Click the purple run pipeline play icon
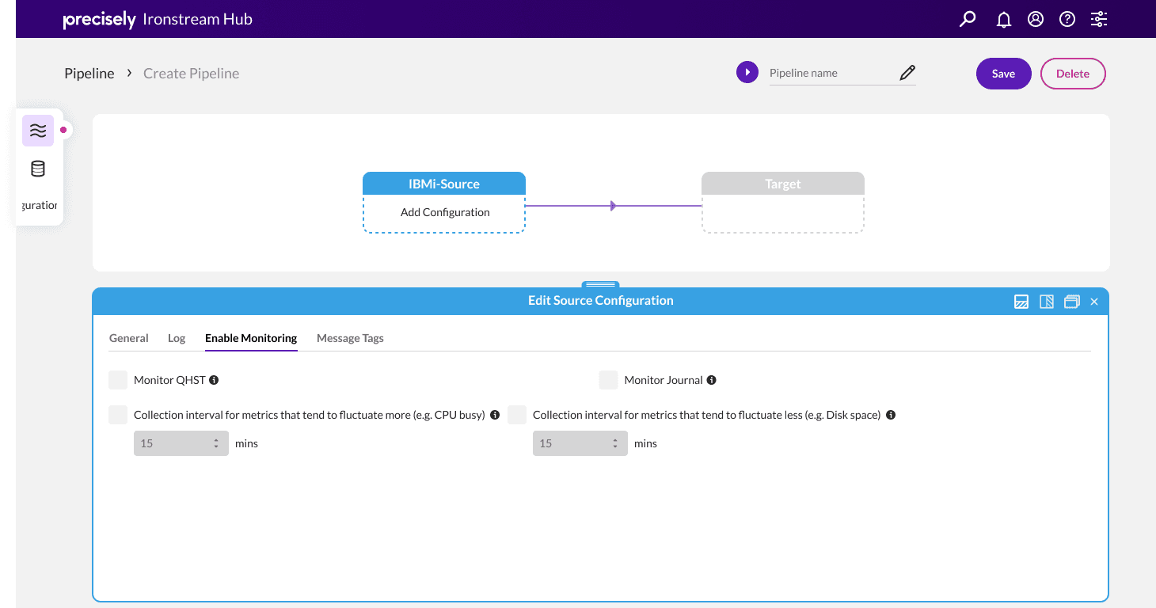 (x=747, y=73)
